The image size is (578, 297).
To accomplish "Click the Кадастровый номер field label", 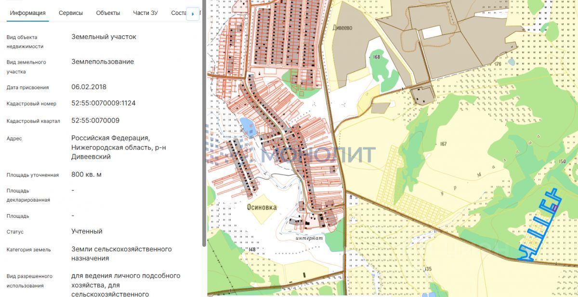I will pyautogui.click(x=31, y=104).
